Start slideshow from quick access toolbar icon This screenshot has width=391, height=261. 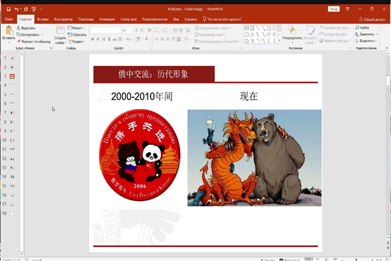tap(34, 9)
